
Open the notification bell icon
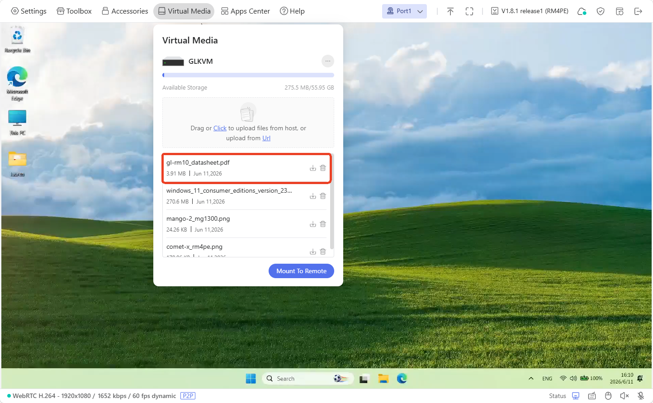click(640, 378)
